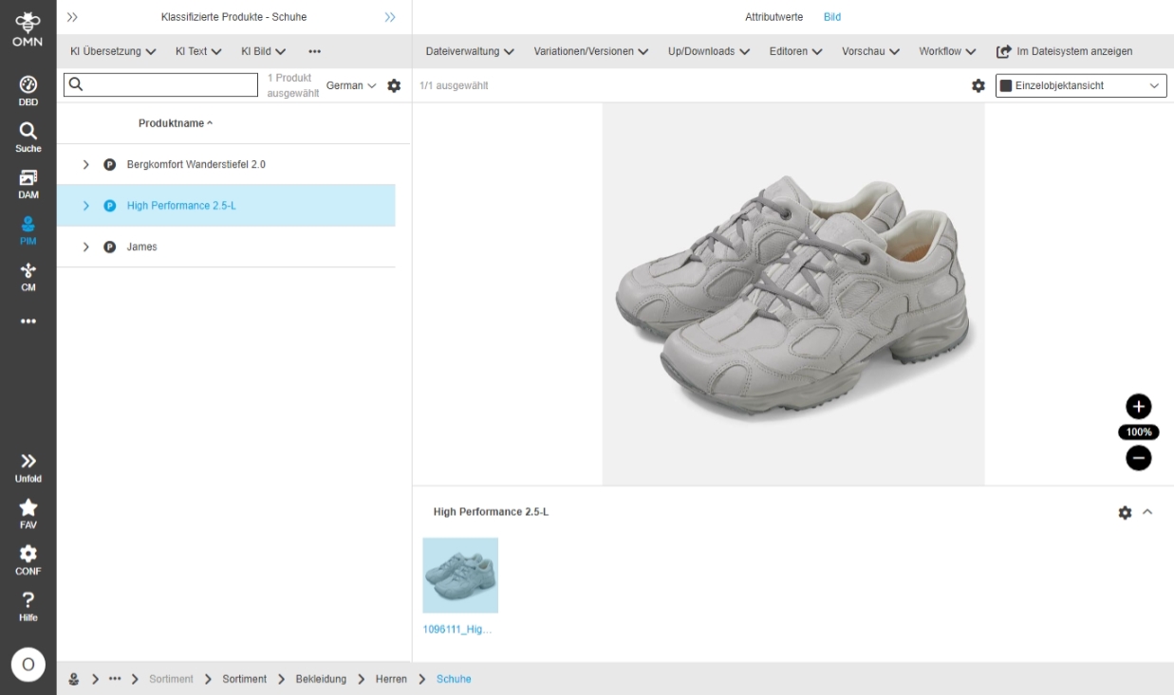
Task: Select the shoe thumbnail 1096111_Hig
Action: tap(460, 576)
